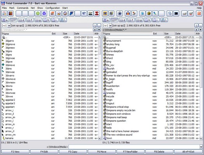Open the black command prompt toolbar icon
Viewport: 204px width, 155px height.
[x=176, y=14]
